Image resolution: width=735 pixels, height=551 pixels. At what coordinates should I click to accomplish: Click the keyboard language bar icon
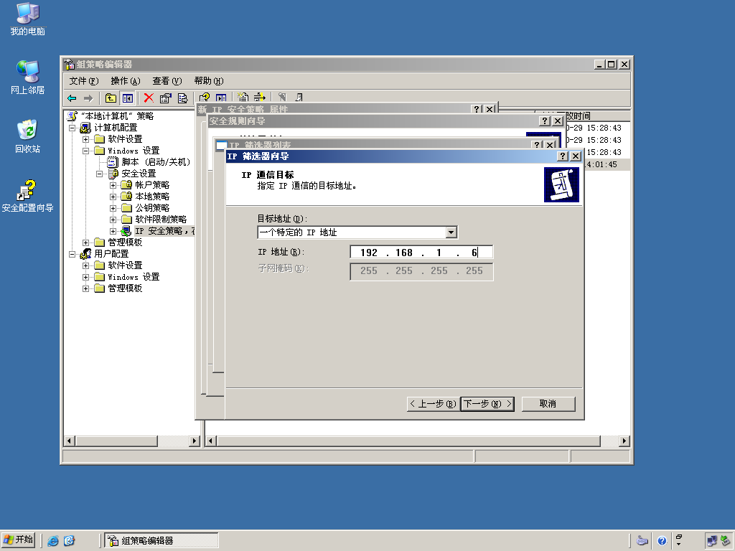[x=642, y=541]
